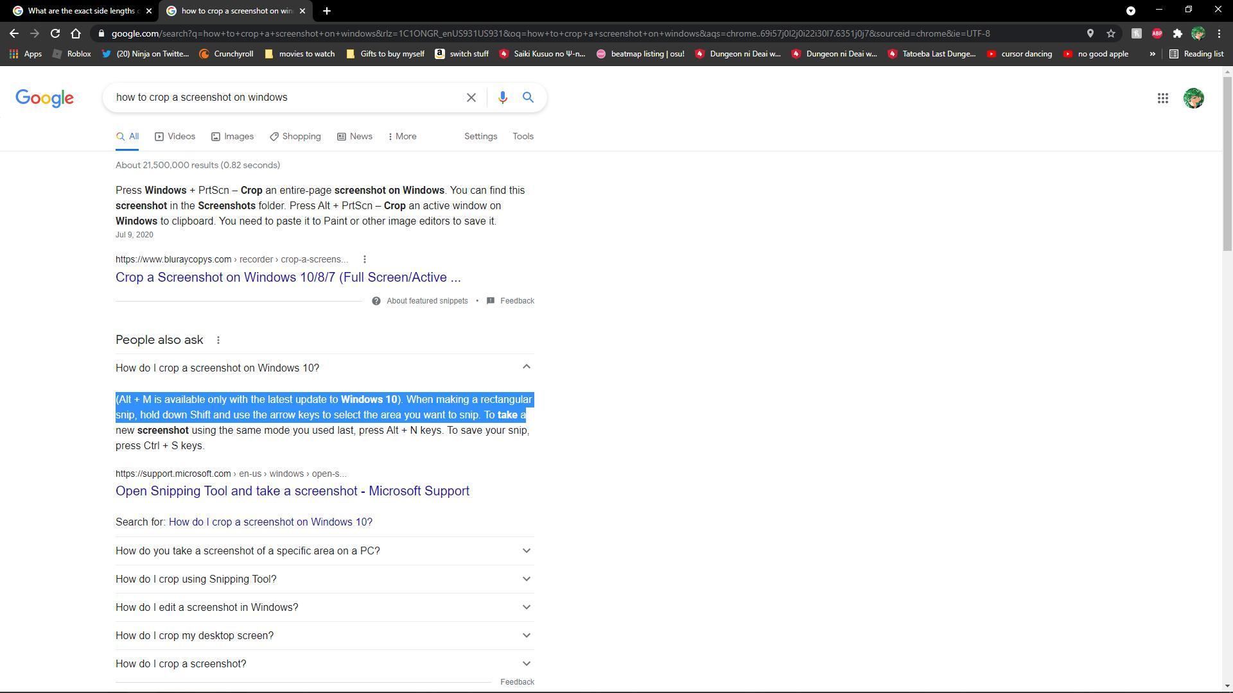Open the three-dot menu beside bluraycopys result
The image size is (1233, 693).
tap(365, 259)
